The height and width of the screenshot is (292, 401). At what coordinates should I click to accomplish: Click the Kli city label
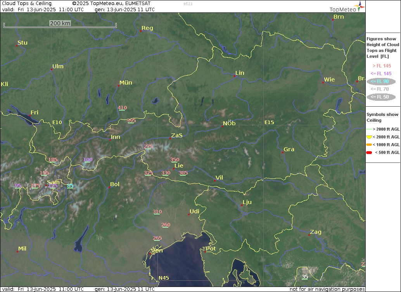[5, 84]
